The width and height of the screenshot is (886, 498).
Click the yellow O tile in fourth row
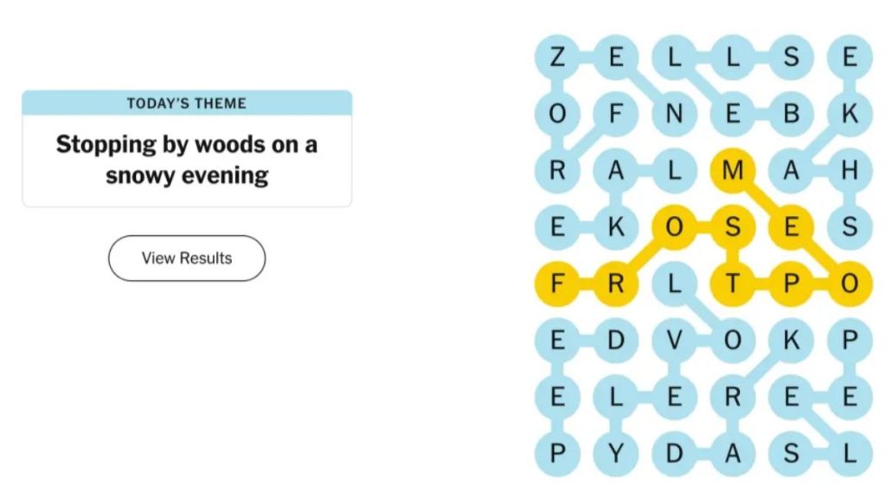tap(675, 228)
